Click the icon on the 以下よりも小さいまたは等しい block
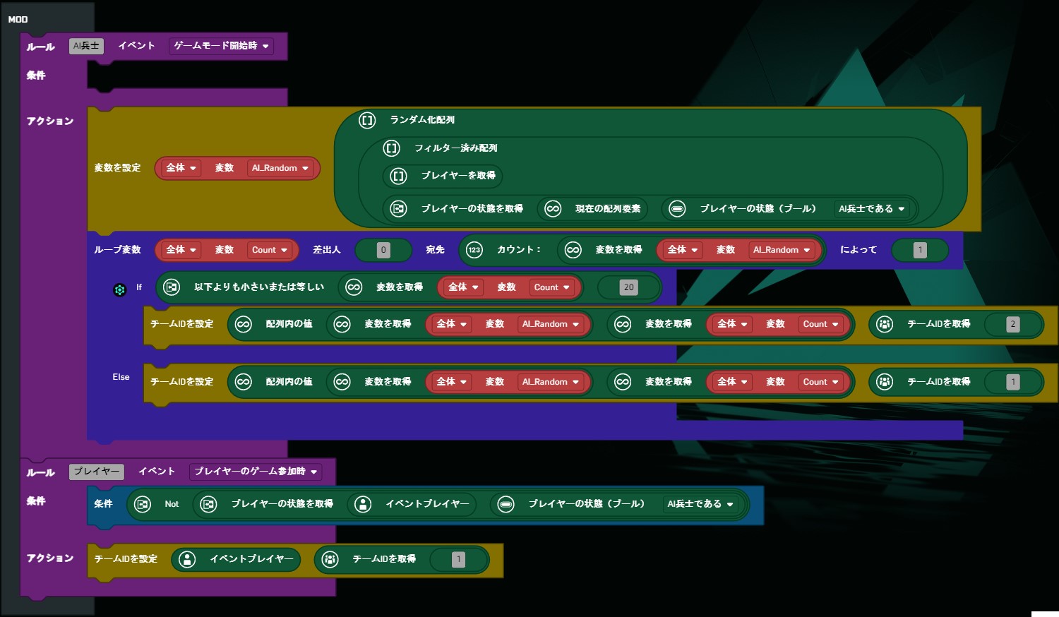 [x=172, y=287]
